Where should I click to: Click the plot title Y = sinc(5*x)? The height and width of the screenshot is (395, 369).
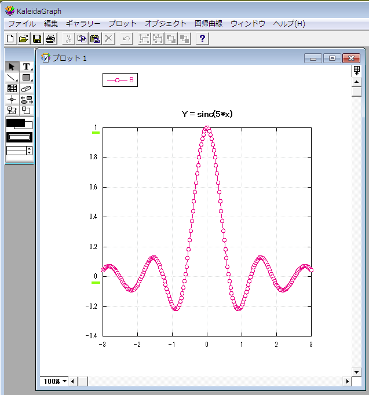click(207, 114)
